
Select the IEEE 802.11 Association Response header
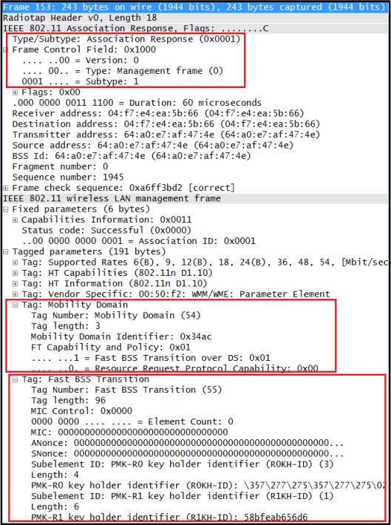195,28
